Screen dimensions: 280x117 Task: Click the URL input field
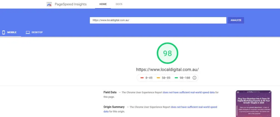point(158,20)
